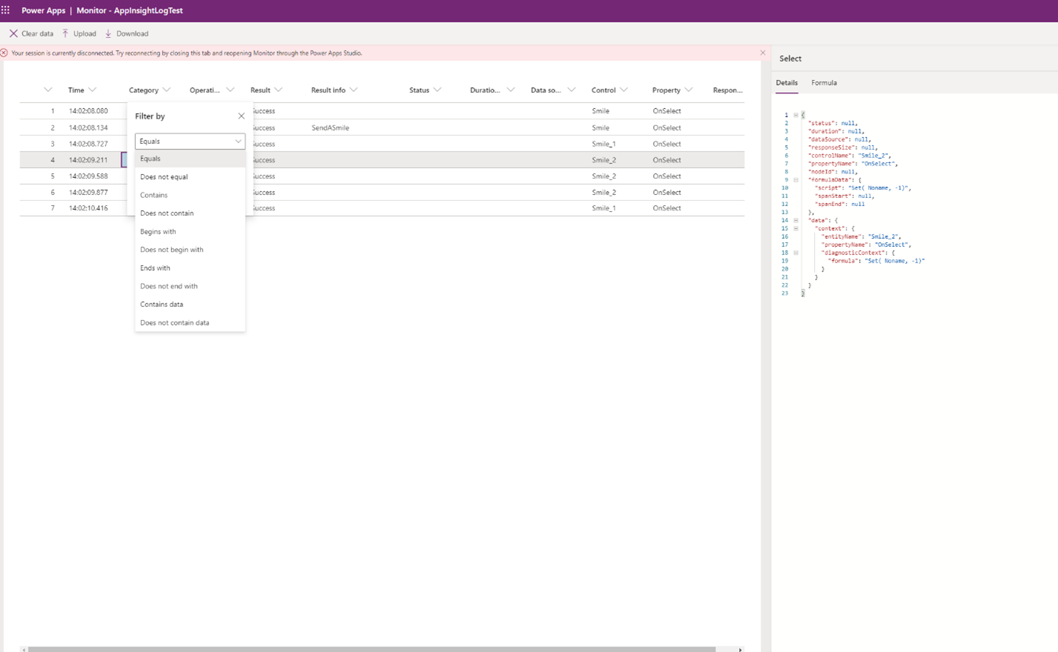Select 'Does not equal' filter option

point(164,177)
